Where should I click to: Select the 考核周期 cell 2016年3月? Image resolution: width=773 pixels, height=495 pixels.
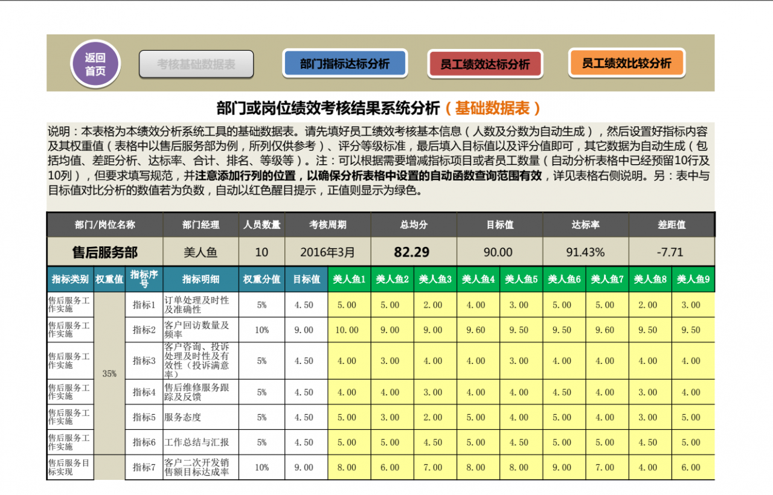click(328, 252)
